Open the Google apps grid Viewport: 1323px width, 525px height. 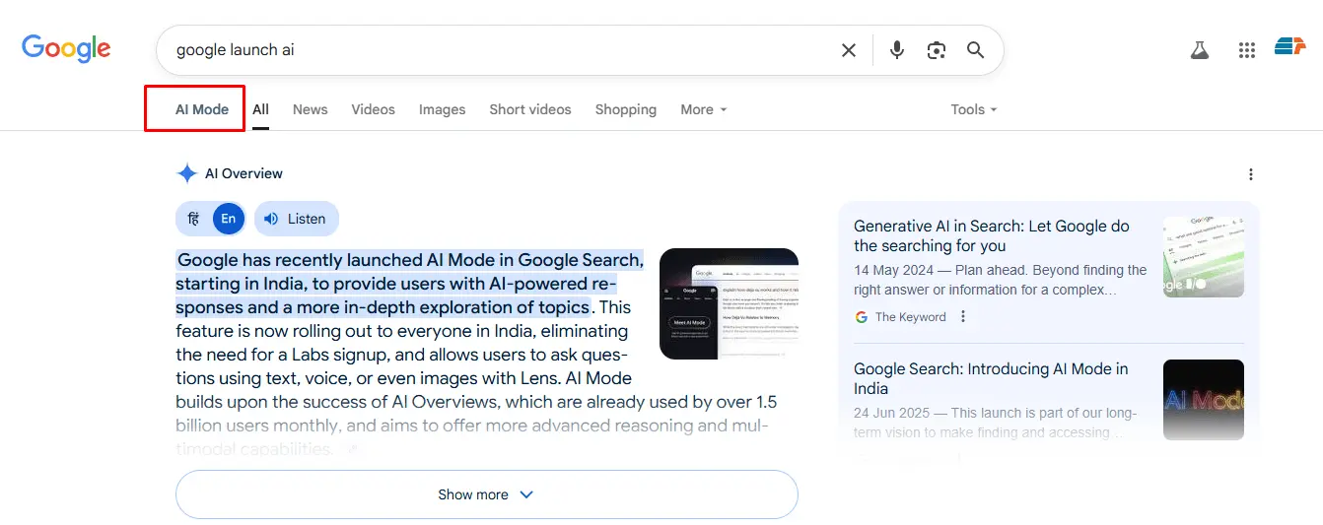point(1246,50)
